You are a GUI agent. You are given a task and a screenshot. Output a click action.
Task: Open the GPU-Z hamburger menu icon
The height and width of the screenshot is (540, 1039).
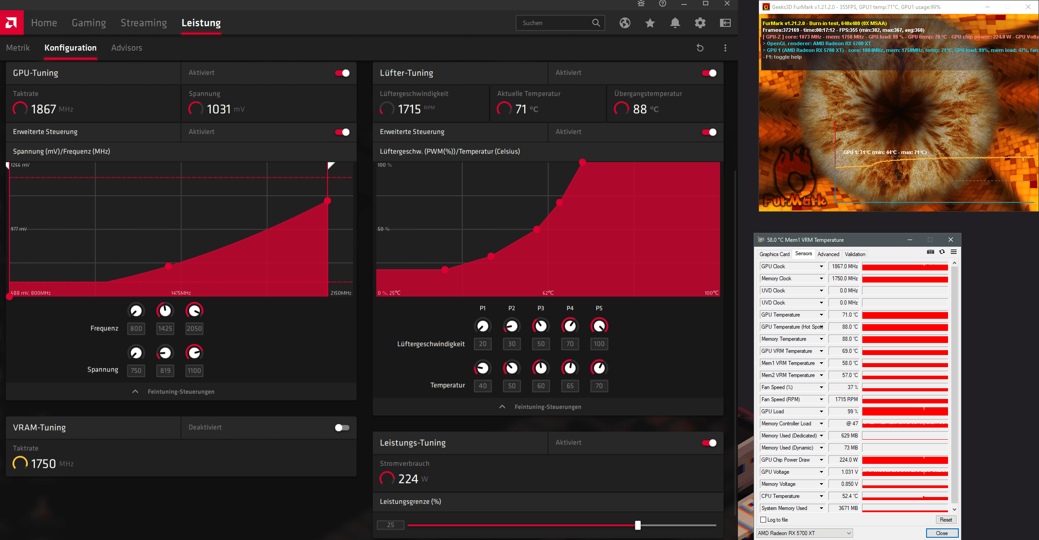[x=954, y=252]
